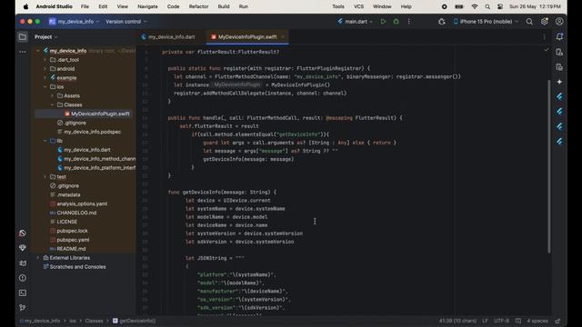Close the MyDeviceInfoPlugin.swift tab
Viewport: 582px width, 327px height.
[x=283, y=36]
